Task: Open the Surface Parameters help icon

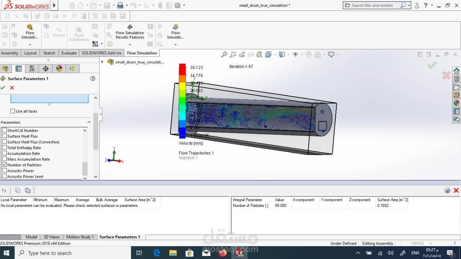Action: (x=93, y=78)
